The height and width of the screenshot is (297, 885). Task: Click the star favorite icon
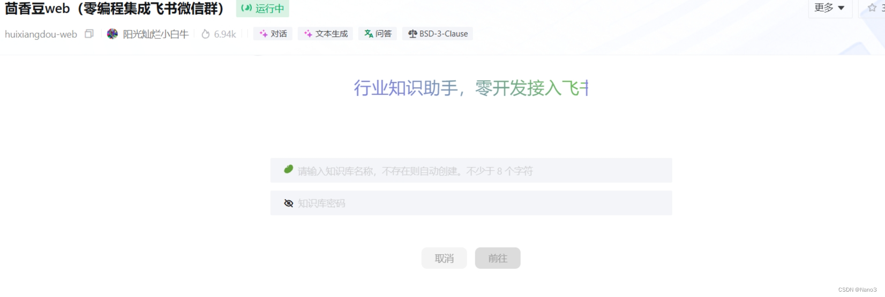[872, 7]
